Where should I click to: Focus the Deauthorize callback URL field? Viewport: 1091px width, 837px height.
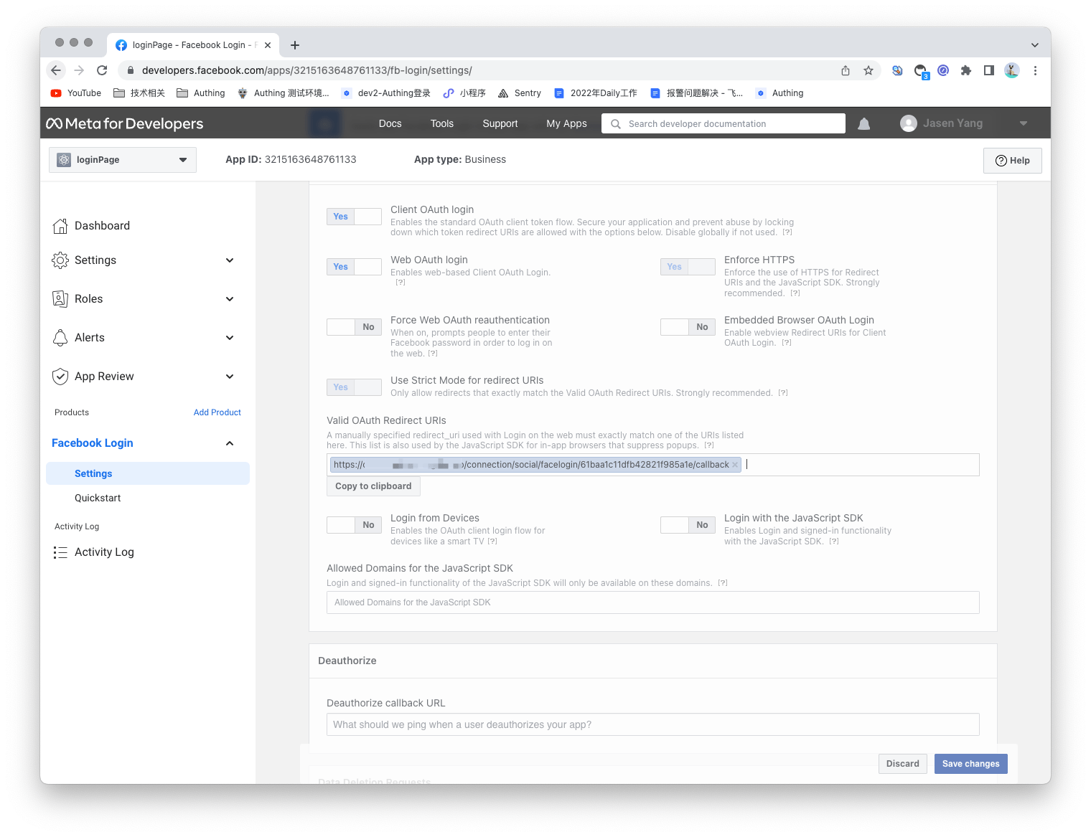tap(652, 724)
